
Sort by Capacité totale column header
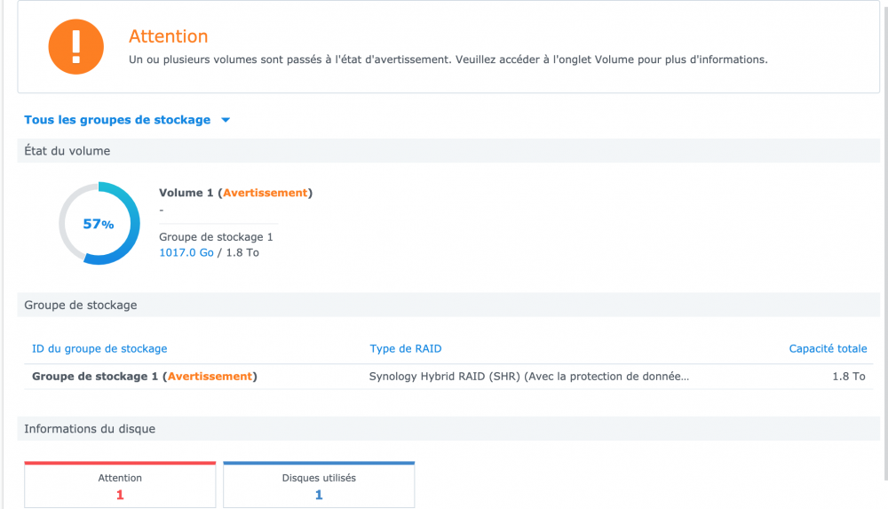pyautogui.click(x=828, y=349)
